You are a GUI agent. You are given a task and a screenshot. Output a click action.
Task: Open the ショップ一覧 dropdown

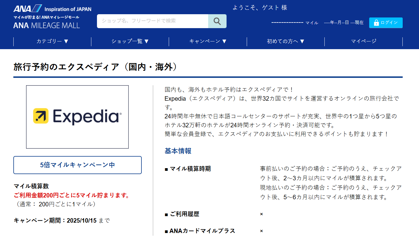[x=130, y=41]
